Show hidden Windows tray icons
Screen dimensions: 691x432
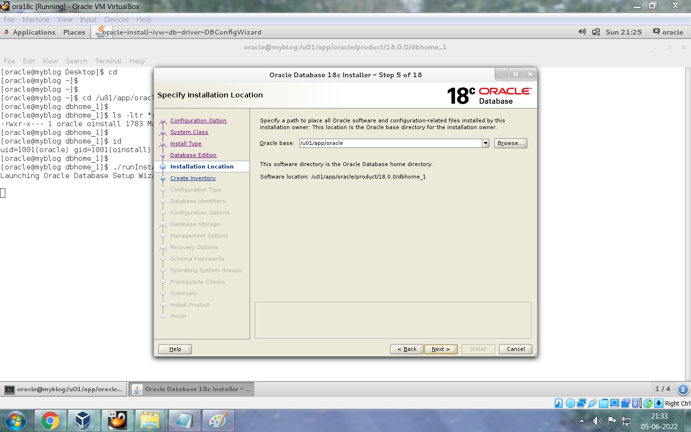pos(582,421)
